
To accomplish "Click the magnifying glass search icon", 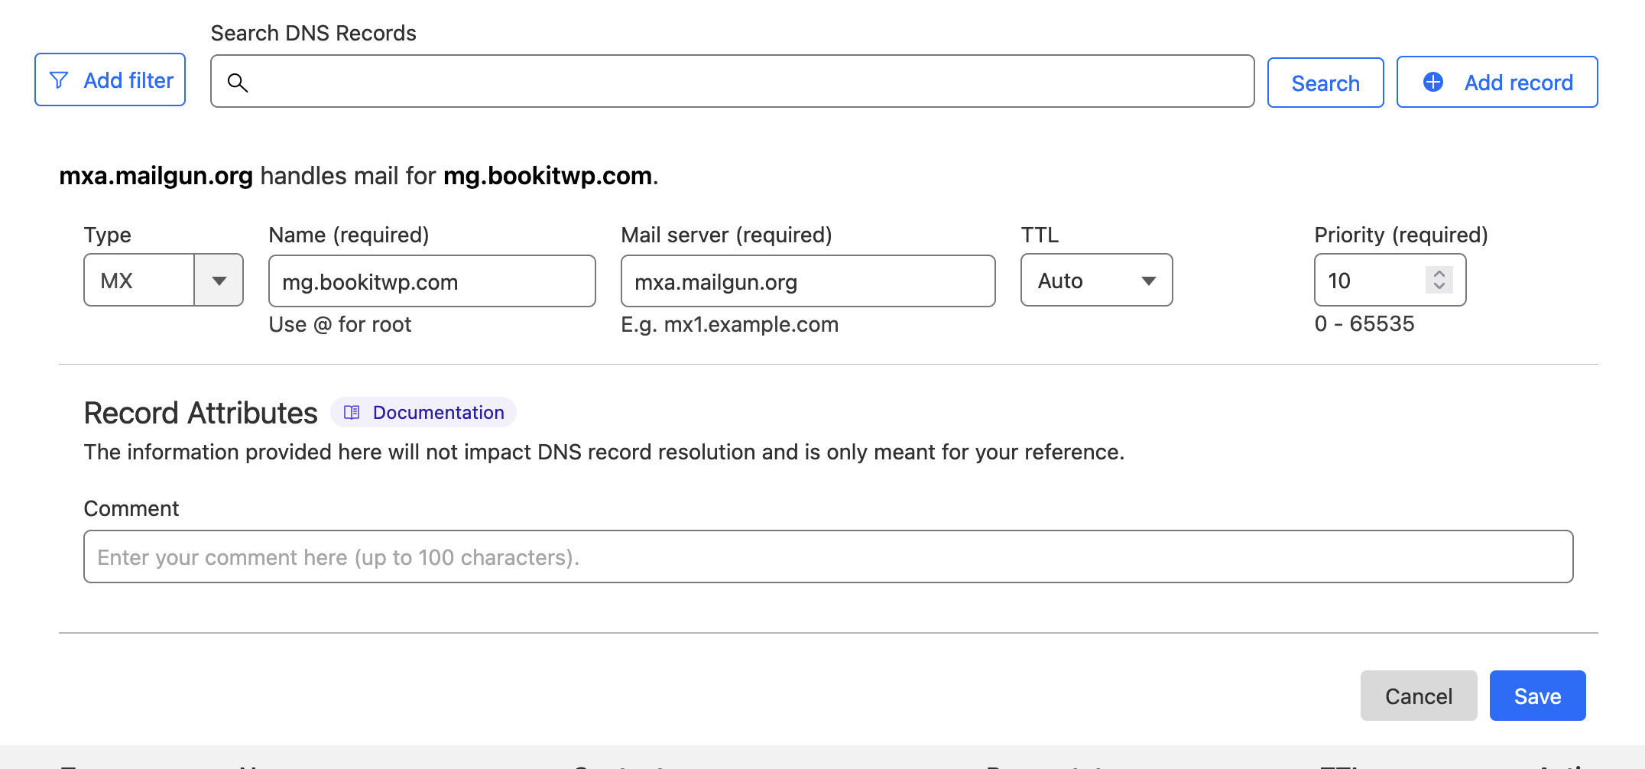I will [238, 82].
